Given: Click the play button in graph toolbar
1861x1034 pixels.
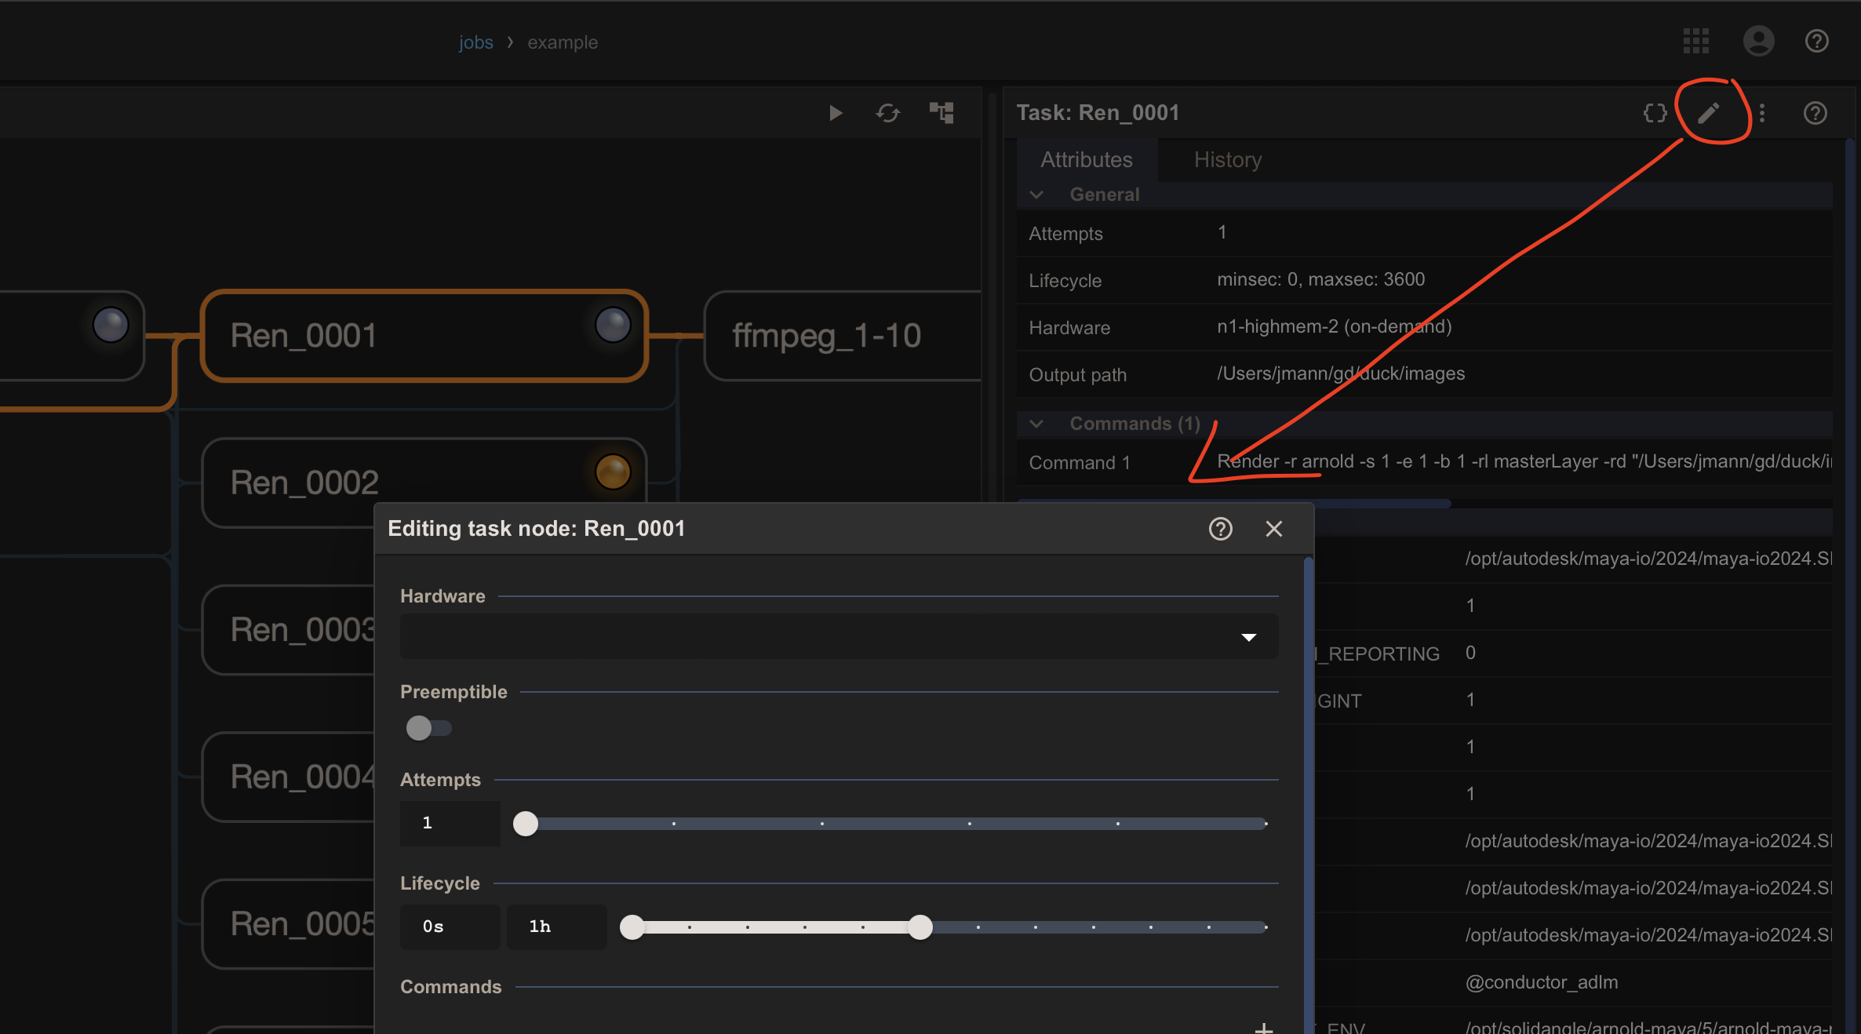Looking at the screenshot, I should point(836,113).
